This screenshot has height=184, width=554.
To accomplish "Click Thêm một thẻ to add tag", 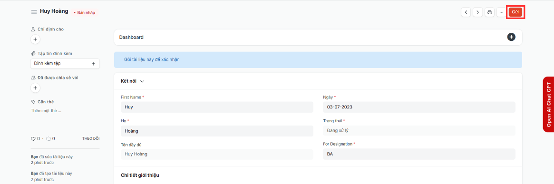I will click(x=46, y=111).
